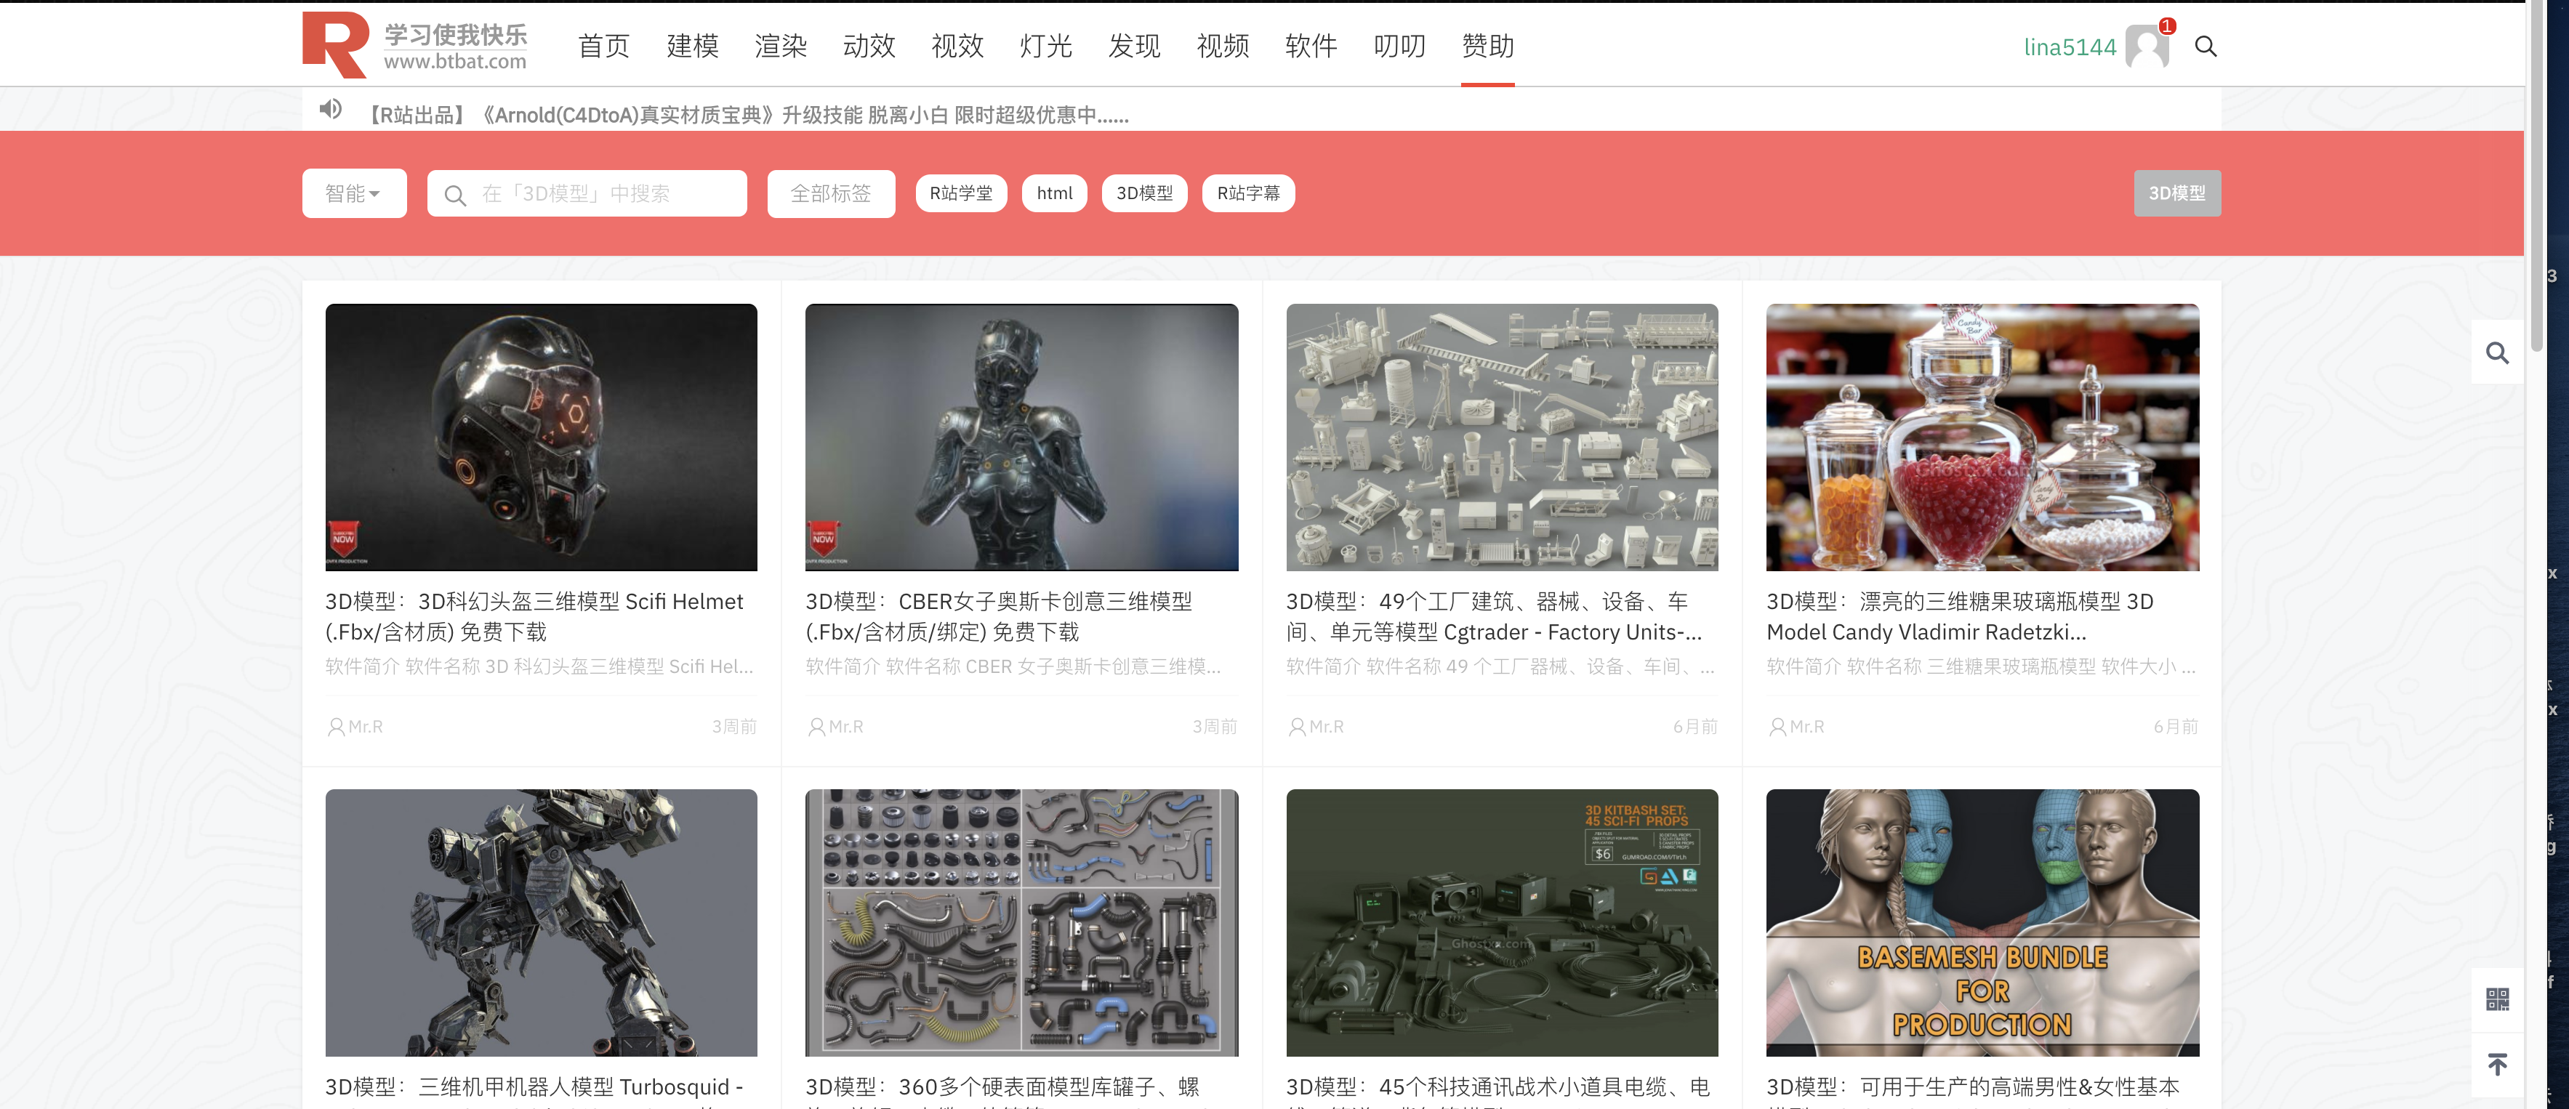This screenshot has height=1109, width=2569.
Task: Open the mech robot thumbnail
Action: point(542,922)
